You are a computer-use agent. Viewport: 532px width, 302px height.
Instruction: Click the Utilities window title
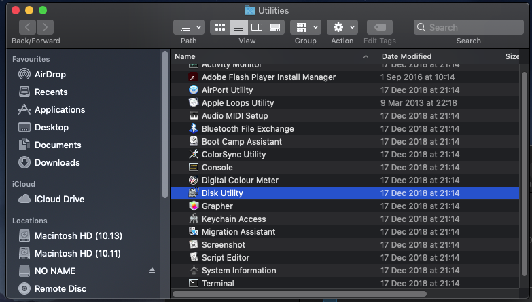click(273, 10)
